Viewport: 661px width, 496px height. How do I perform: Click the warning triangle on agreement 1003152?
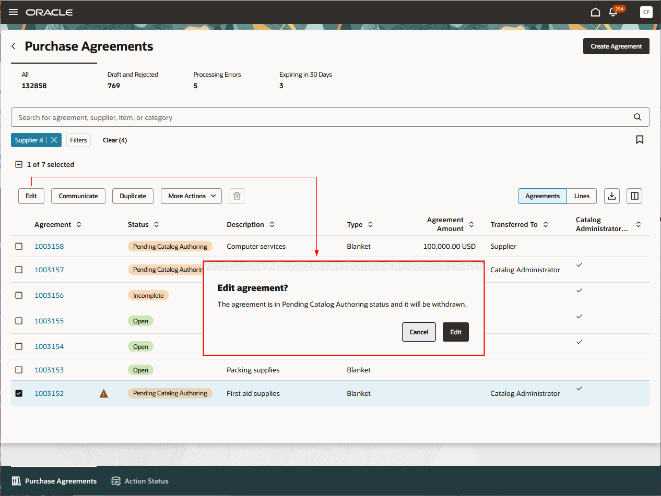pyautogui.click(x=103, y=393)
